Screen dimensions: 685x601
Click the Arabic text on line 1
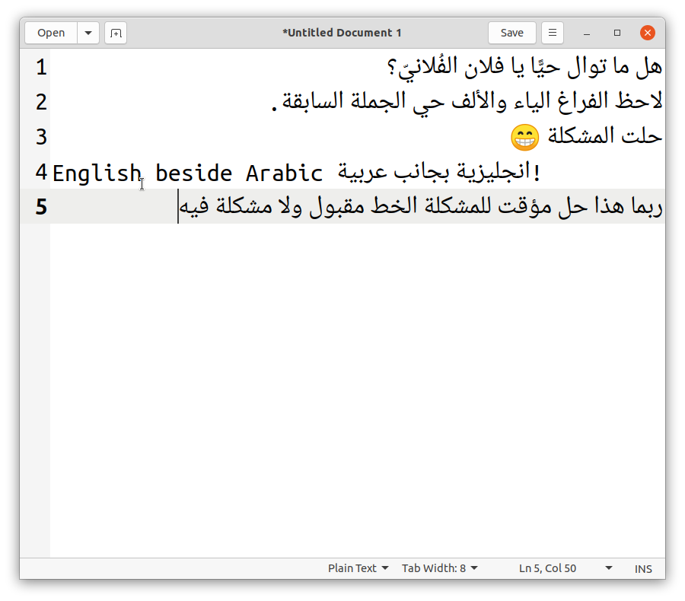[x=524, y=68]
